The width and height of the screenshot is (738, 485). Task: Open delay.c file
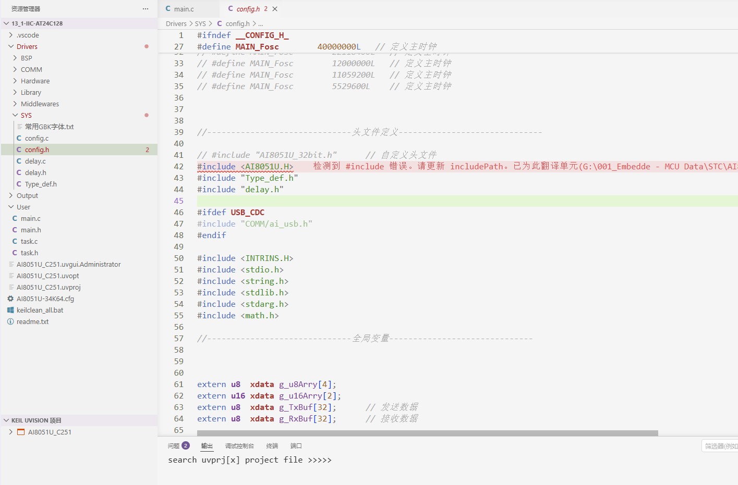[79, 161]
